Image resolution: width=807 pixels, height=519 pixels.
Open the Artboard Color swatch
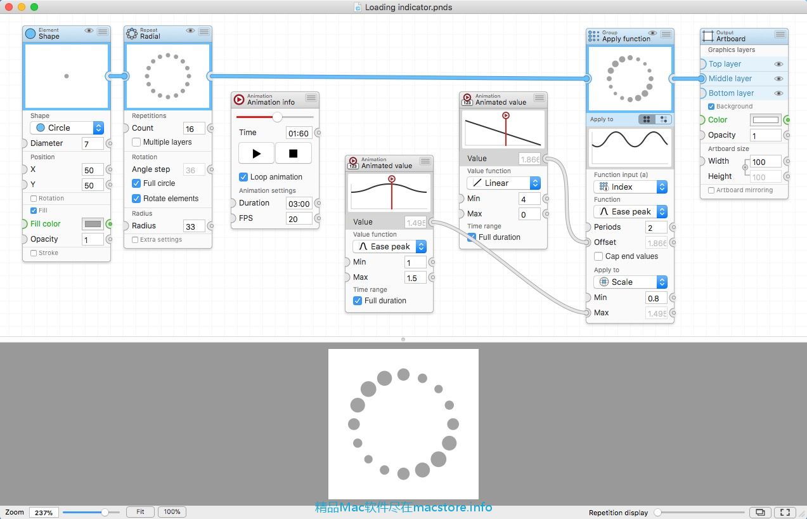click(765, 120)
